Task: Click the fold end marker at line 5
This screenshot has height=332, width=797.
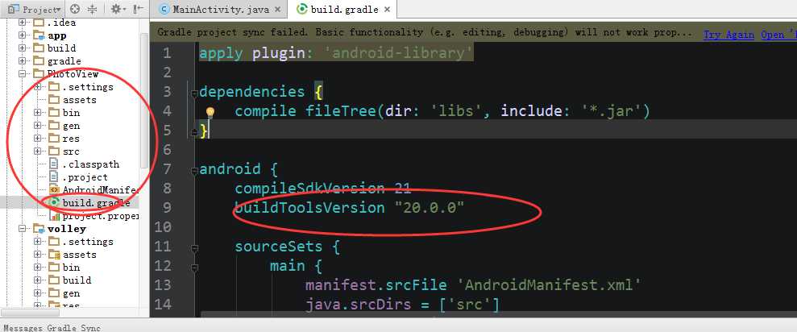Action: tap(193, 132)
